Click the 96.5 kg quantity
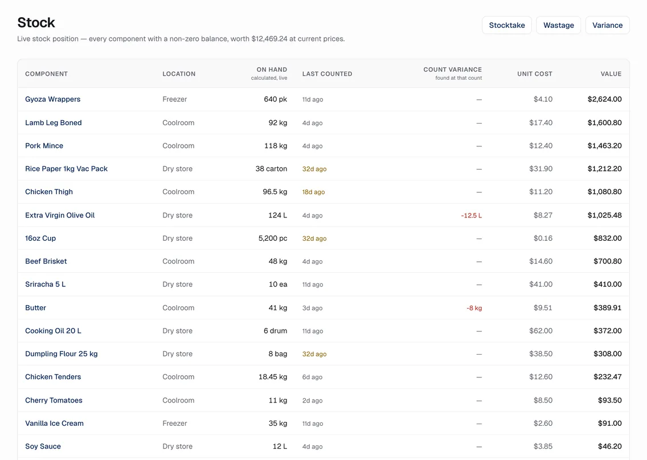This screenshot has width=647, height=460. 275,192
